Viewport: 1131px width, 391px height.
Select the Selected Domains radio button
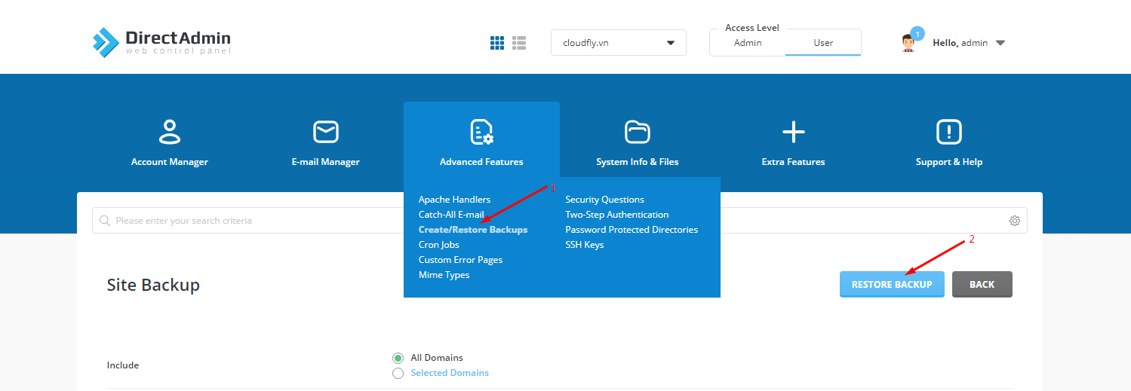pos(398,373)
